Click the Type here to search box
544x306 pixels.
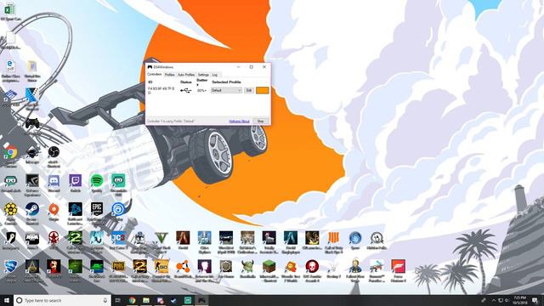pyautogui.click(x=62, y=300)
